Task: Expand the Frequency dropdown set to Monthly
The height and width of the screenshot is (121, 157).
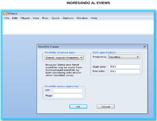Action: 124,57
